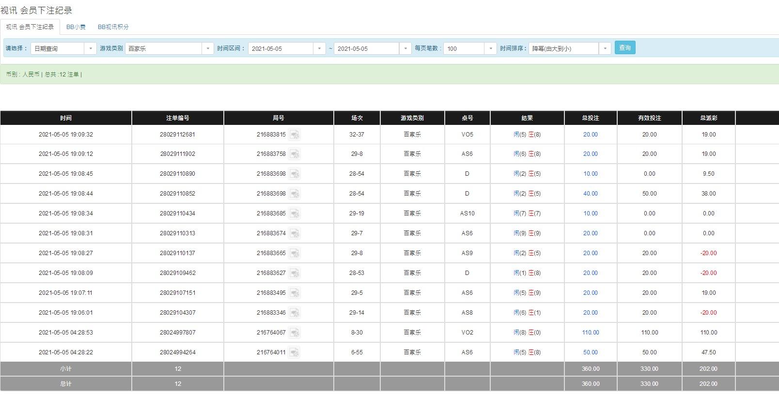Click the detail icon beside round 216883815
The height and width of the screenshot is (396, 779).
(295, 135)
